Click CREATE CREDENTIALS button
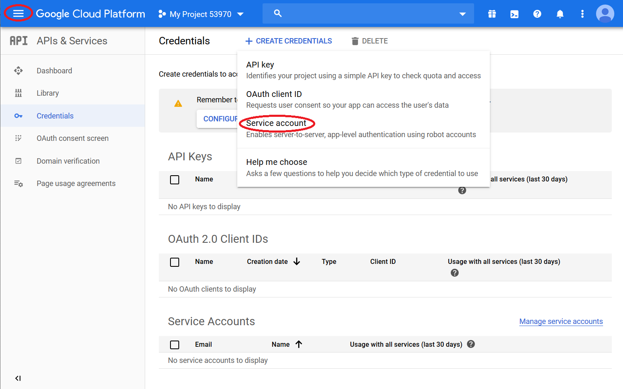Image resolution: width=623 pixels, height=389 pixels. (x=289, y=41)
